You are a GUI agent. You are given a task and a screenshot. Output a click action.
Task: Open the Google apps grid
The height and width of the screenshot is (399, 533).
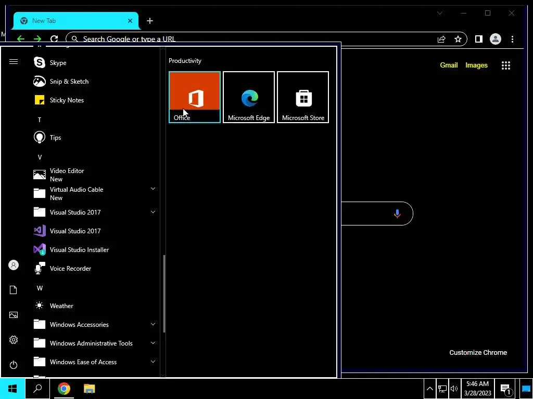506,65
